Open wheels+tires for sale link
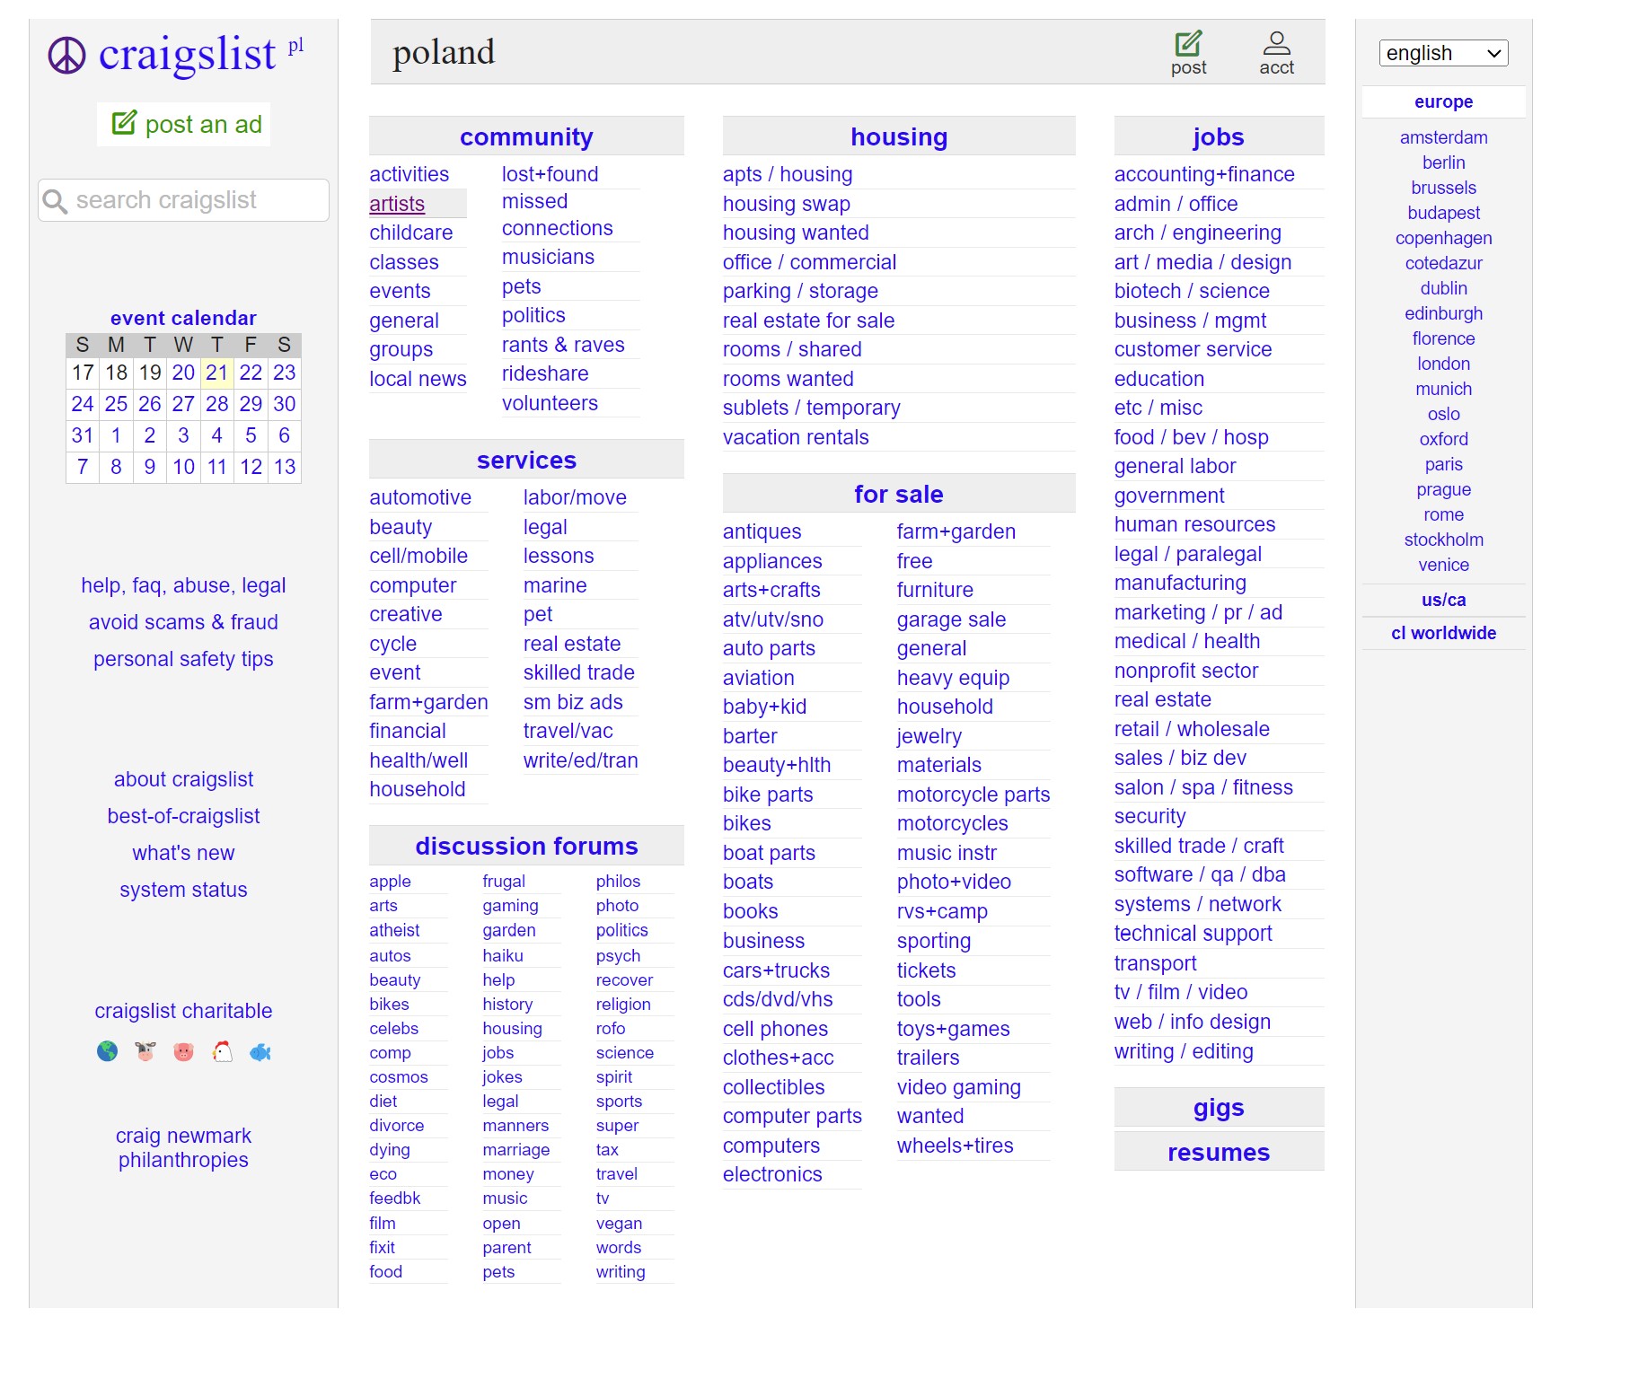1647x1396 pixels. 955,1146
